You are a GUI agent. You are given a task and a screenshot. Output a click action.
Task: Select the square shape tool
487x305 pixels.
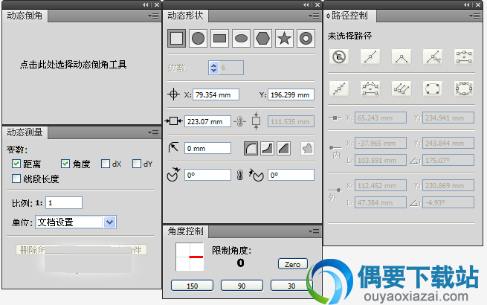[176, 39]
